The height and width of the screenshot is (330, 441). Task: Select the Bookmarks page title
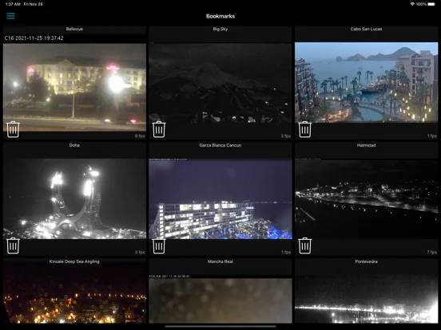pos(220,16)
